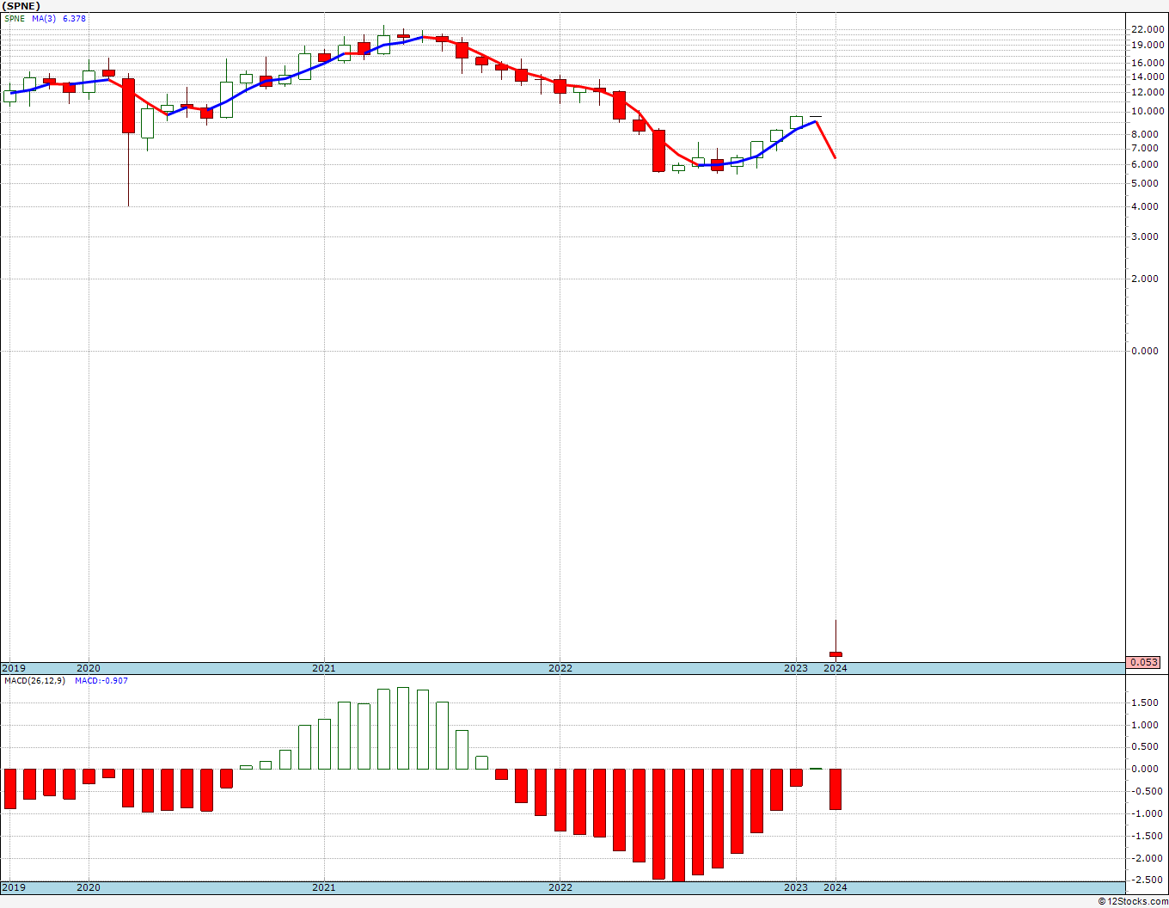This screenshot has width=1169, height=908.
Task: Click the 19.000 price axis label
Action: tap(1148, 45)
